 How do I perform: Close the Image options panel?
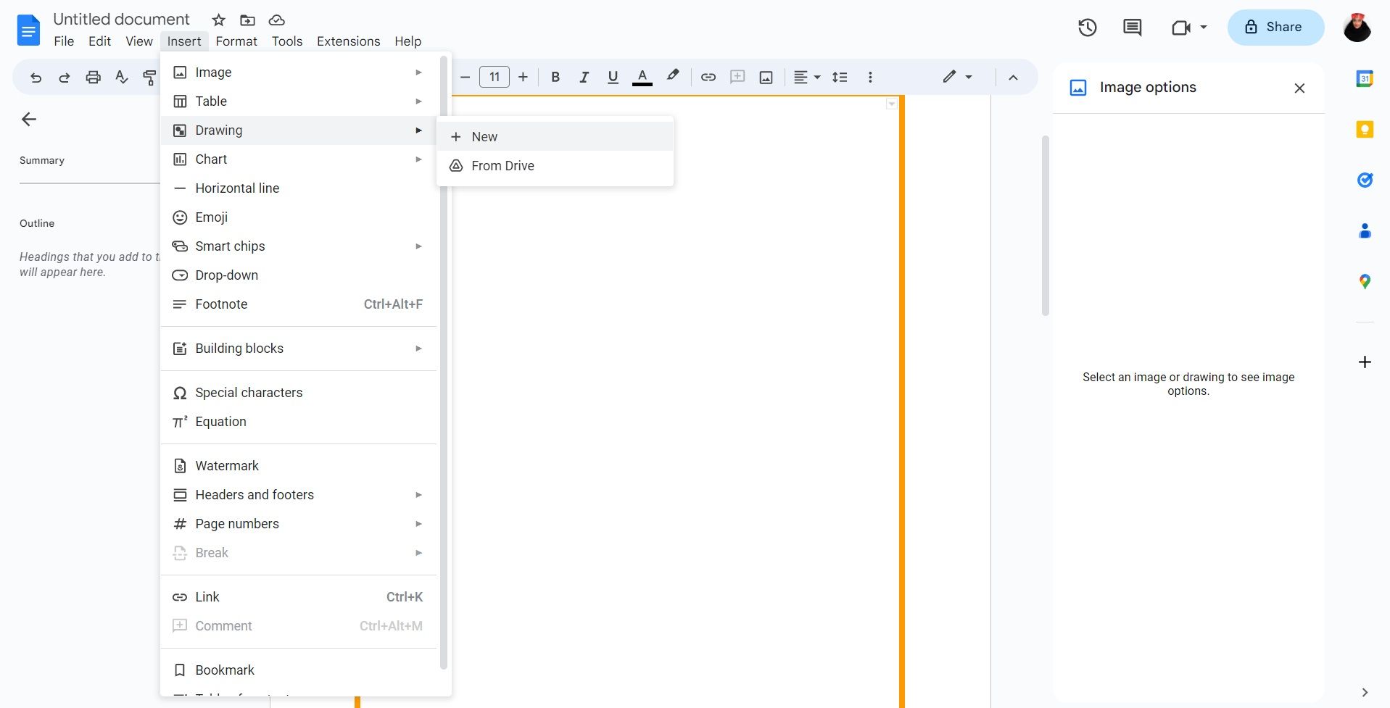[1299, 88]
